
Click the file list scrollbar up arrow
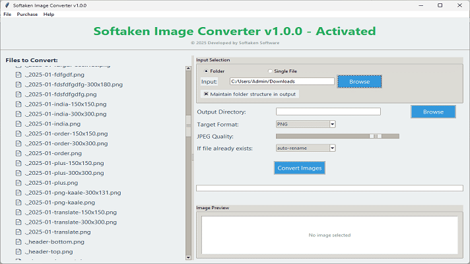point(188,69)
